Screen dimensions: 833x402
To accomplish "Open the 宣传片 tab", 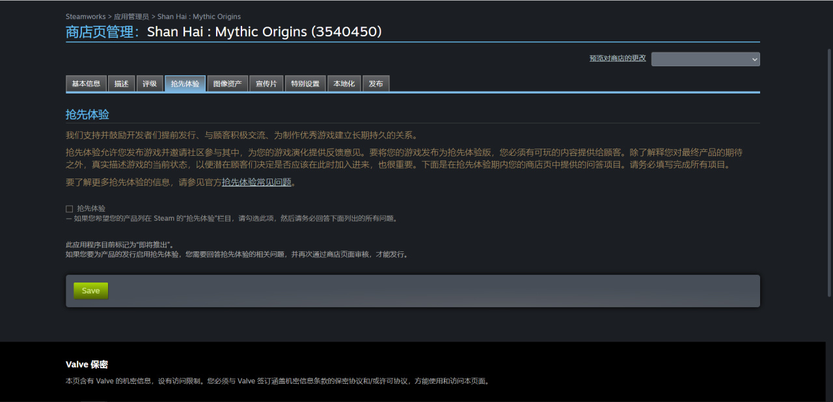I will pos(266,84).
